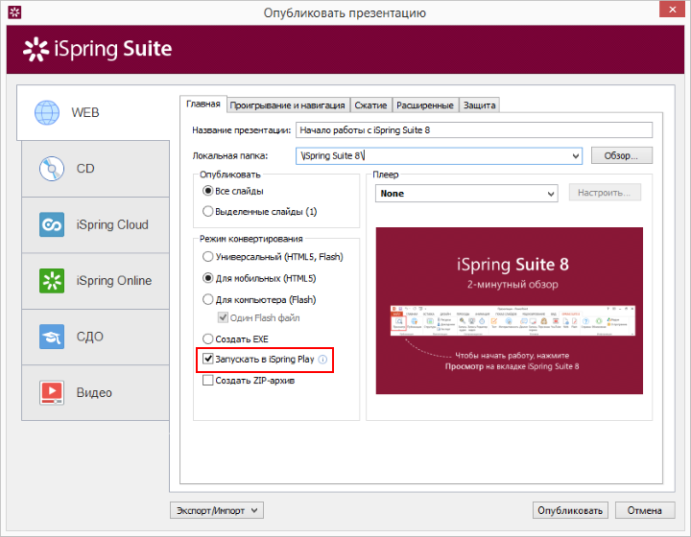Open the Проигрывание и навигация tab
The image size is (691, 537).
coord(287,105)
